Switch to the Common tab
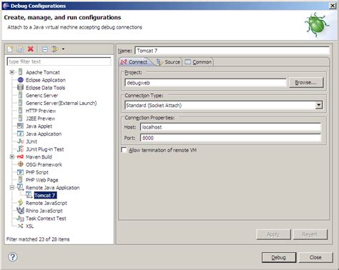 pyautogui.click(x=198, y=62)
